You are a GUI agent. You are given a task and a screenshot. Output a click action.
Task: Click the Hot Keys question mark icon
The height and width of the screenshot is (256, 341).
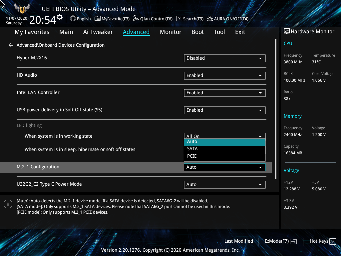pos(333,241)
